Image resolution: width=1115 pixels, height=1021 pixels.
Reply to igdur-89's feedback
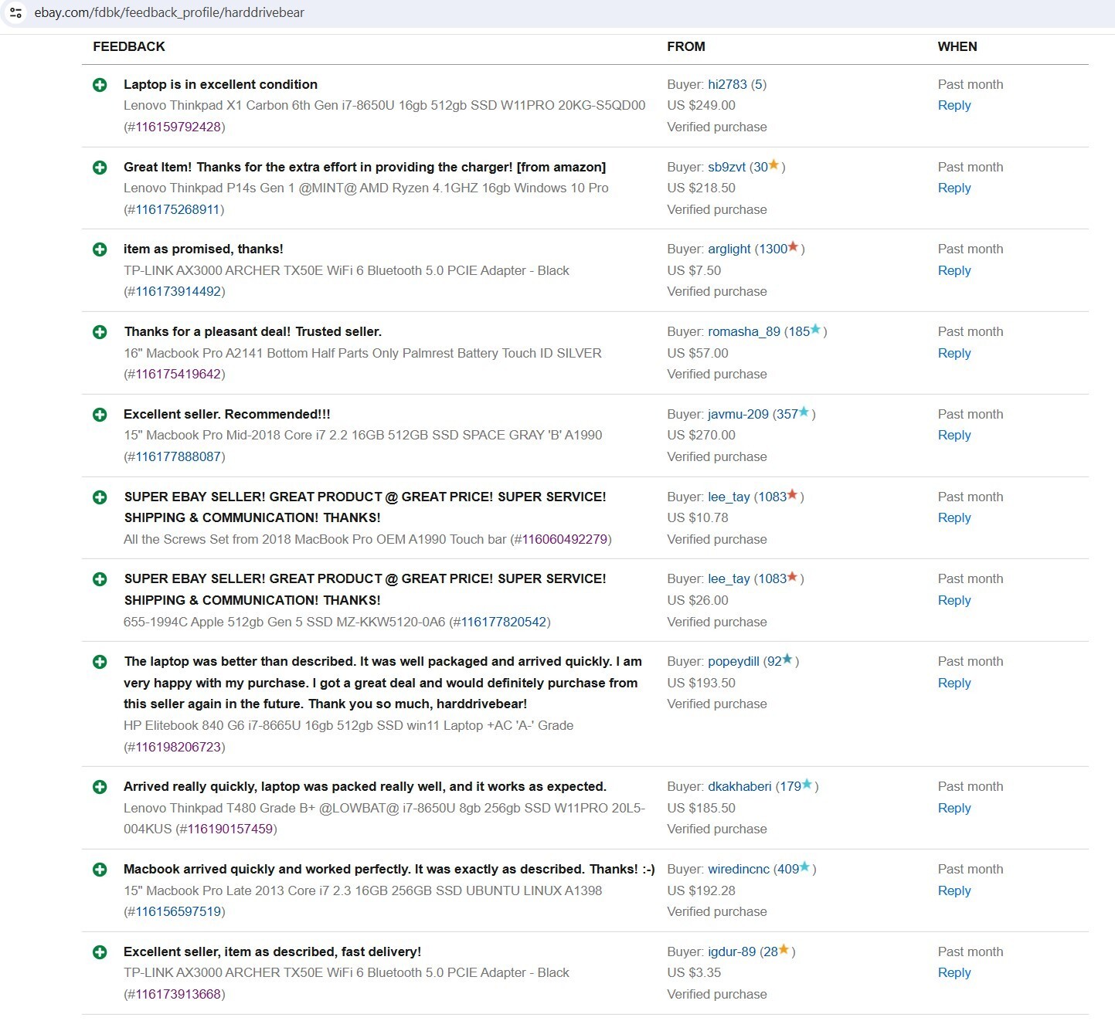click(954, 973)
